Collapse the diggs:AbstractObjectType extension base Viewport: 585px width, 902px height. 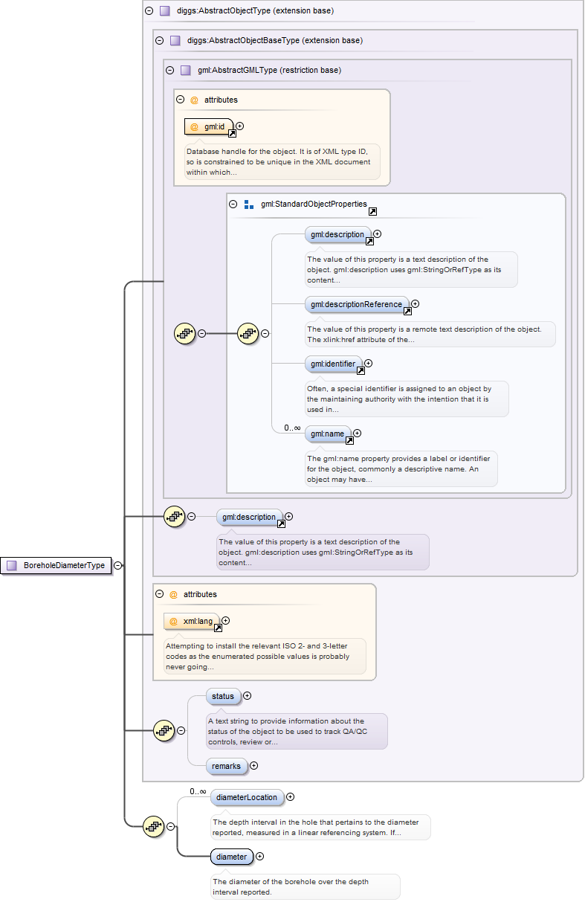[x=149, y=11]
